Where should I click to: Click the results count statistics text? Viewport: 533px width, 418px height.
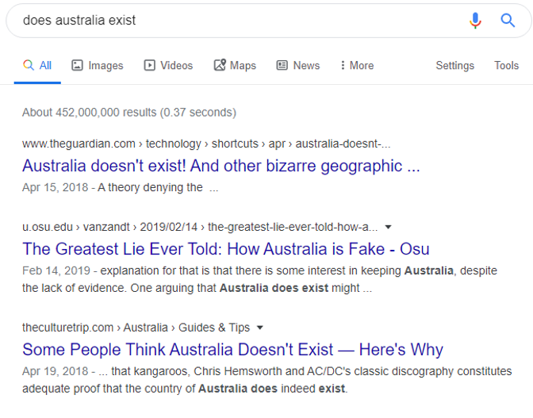click(129, 113)
